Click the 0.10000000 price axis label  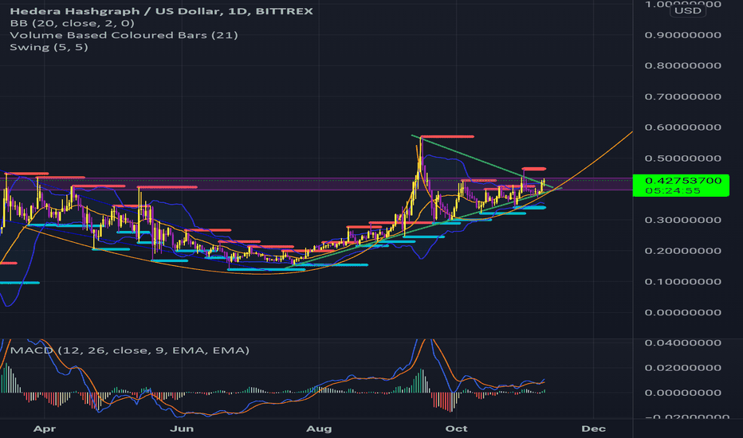tap(683, 282)
